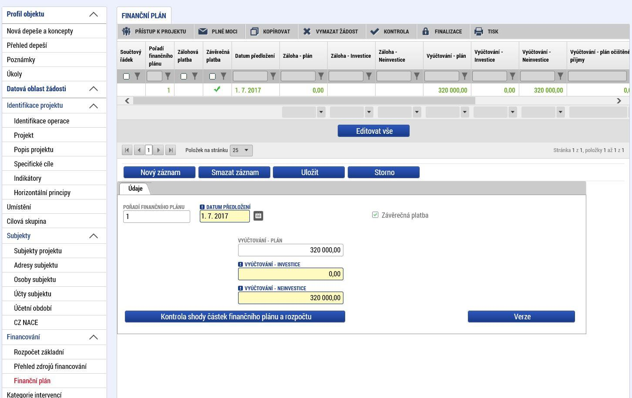Go to last page of the grid
This screenshot has width=632, height=398.
click(171, 150)
